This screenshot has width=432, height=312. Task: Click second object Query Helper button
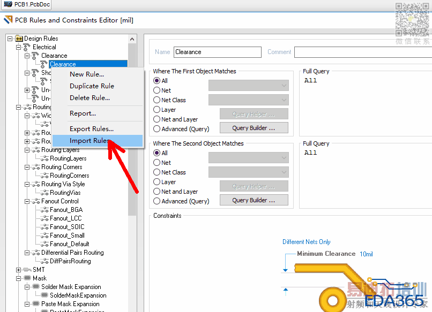pos(254,186)
